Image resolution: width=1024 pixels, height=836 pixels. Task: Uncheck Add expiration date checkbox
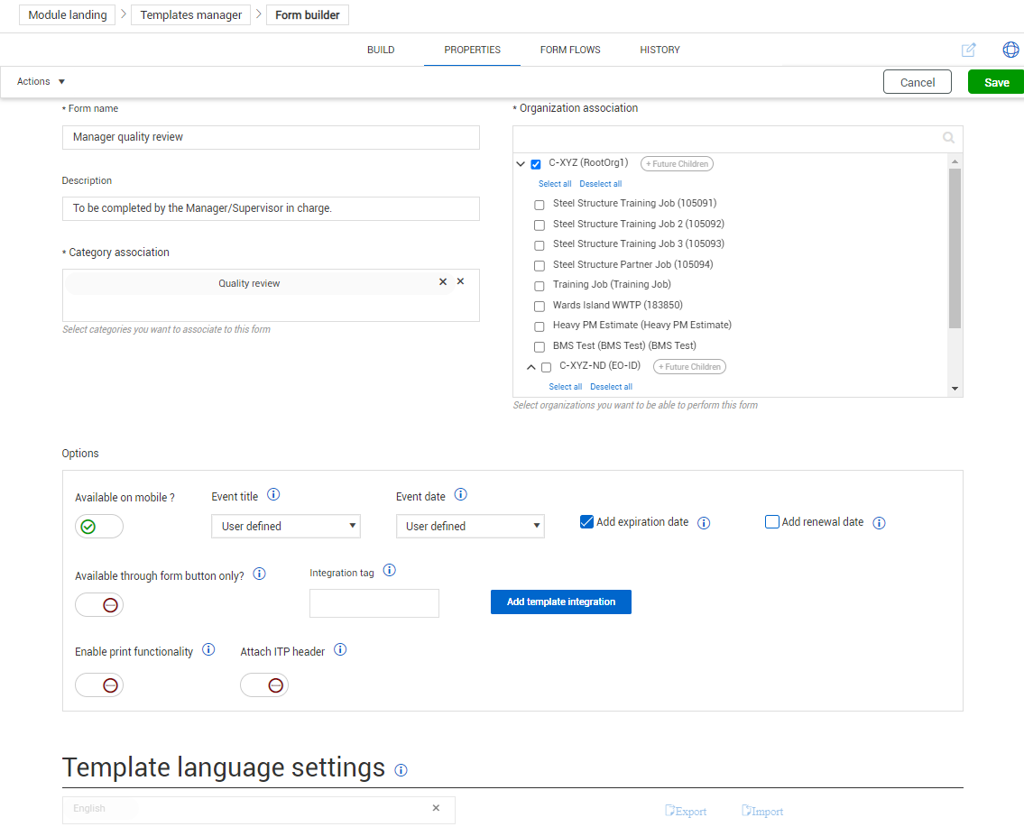(x=586, y=522)
